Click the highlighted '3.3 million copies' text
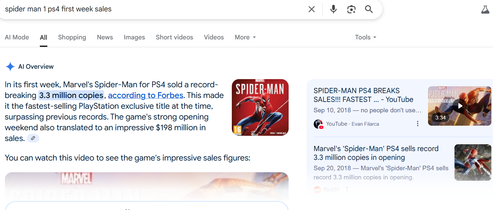This screenshot has width=493, height=210. point(71,95)
